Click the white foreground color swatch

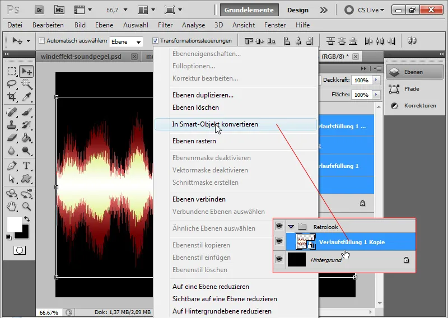coord(13,224)
